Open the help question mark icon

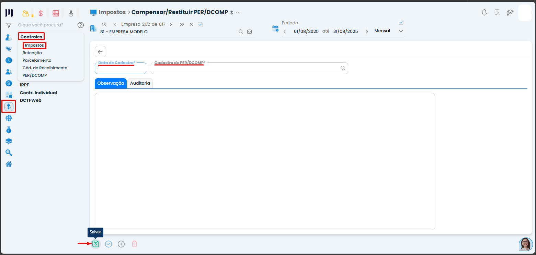[x=81, y=25]
